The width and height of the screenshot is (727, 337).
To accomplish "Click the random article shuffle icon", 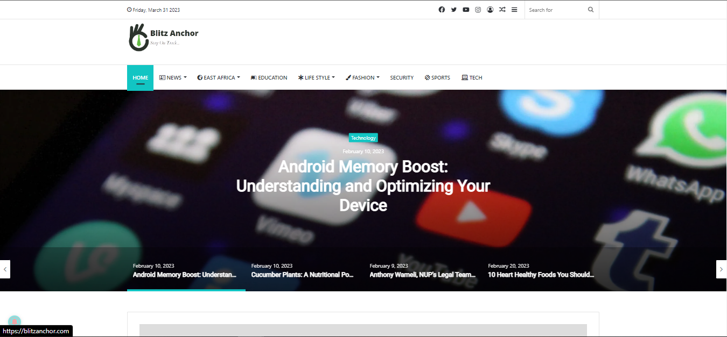I will [x=502, y=10].
